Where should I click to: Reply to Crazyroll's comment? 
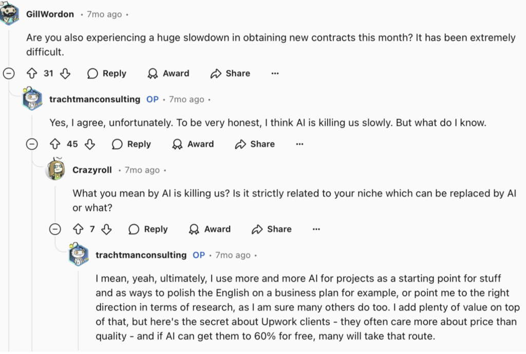148,229
